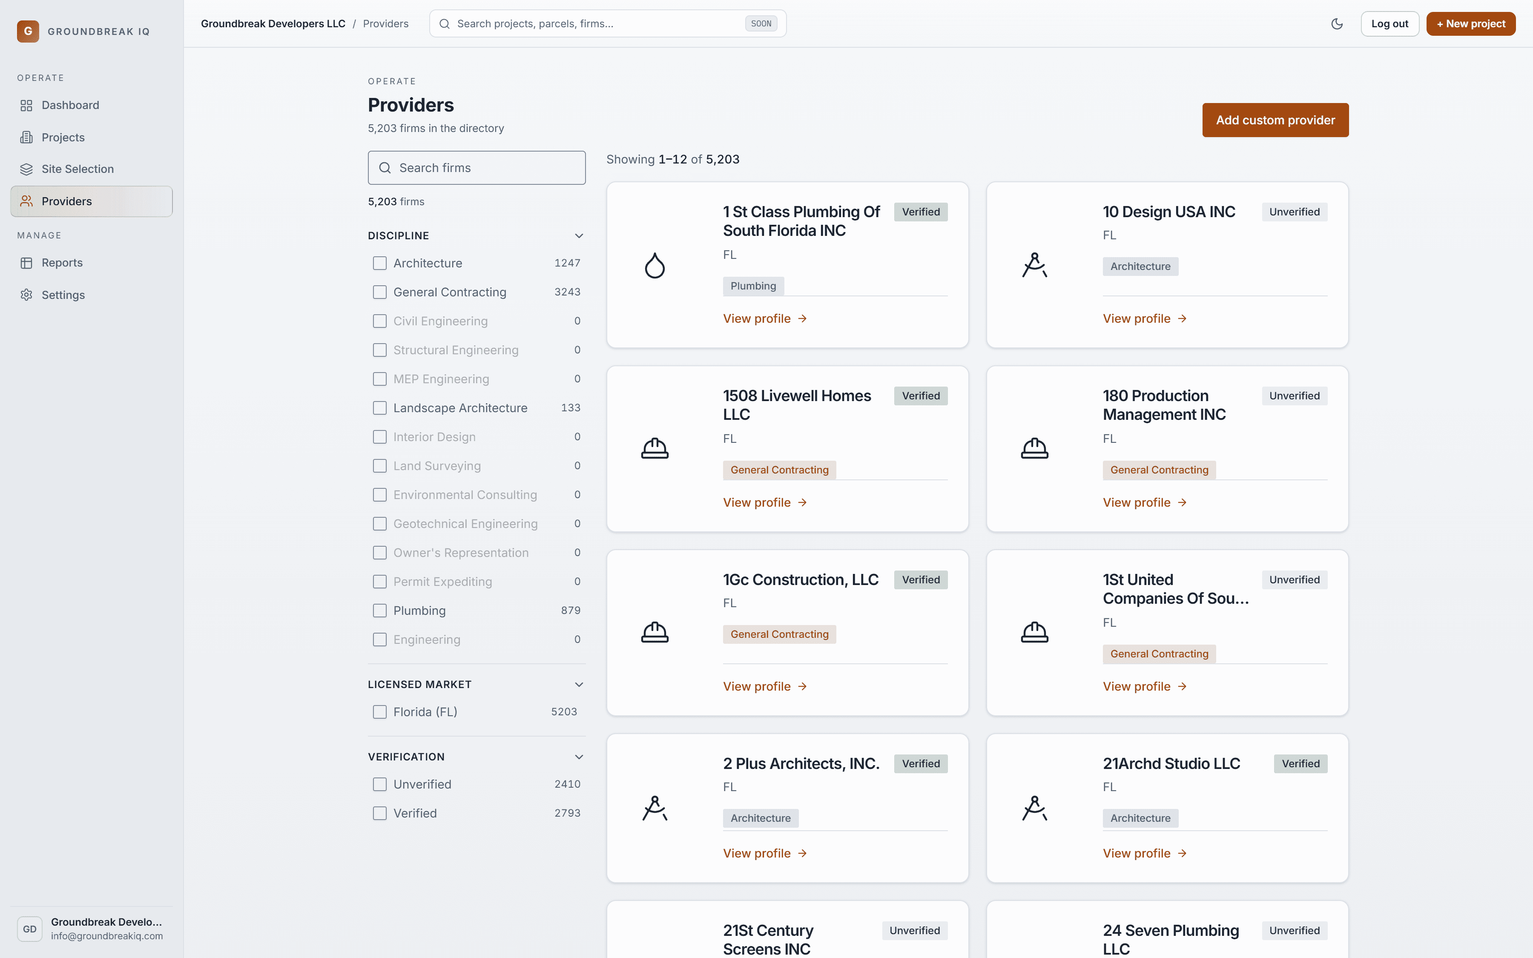Collapse the Verification section chevron
The image size is (1533, 958).
click(578, 757)
